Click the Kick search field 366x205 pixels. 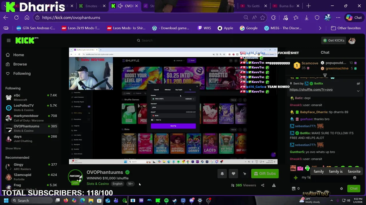point(183,40)
